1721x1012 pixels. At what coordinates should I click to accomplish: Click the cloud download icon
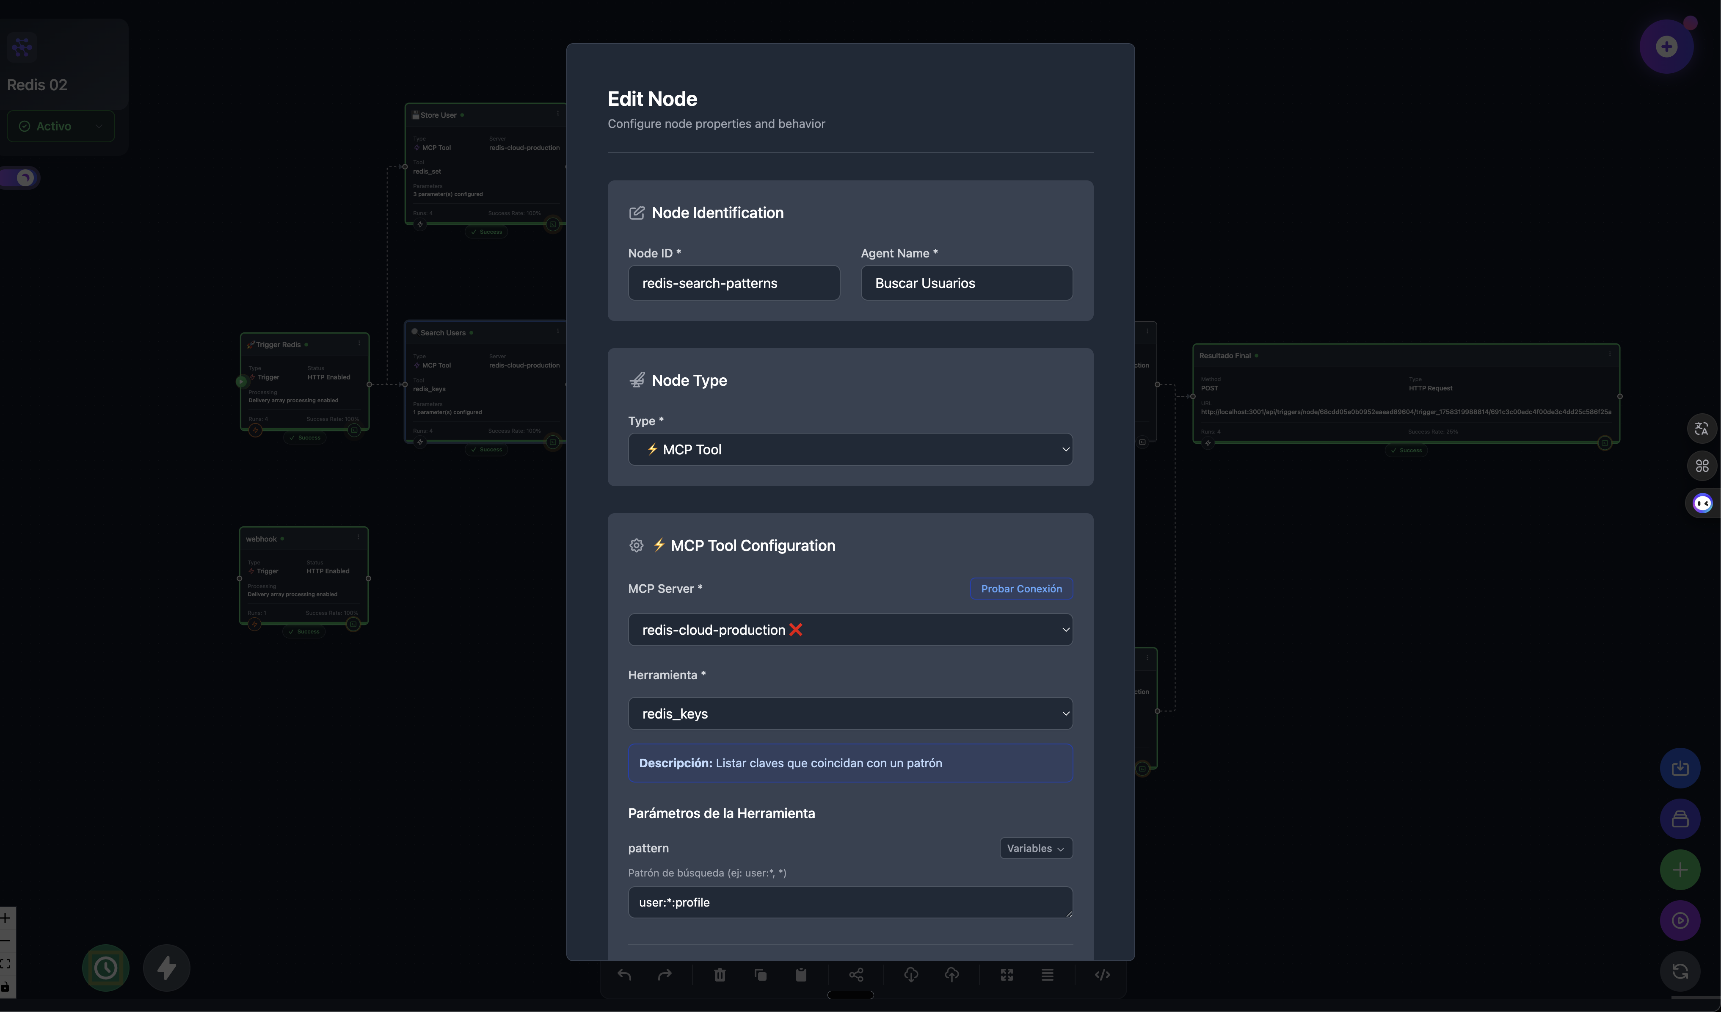911,974
